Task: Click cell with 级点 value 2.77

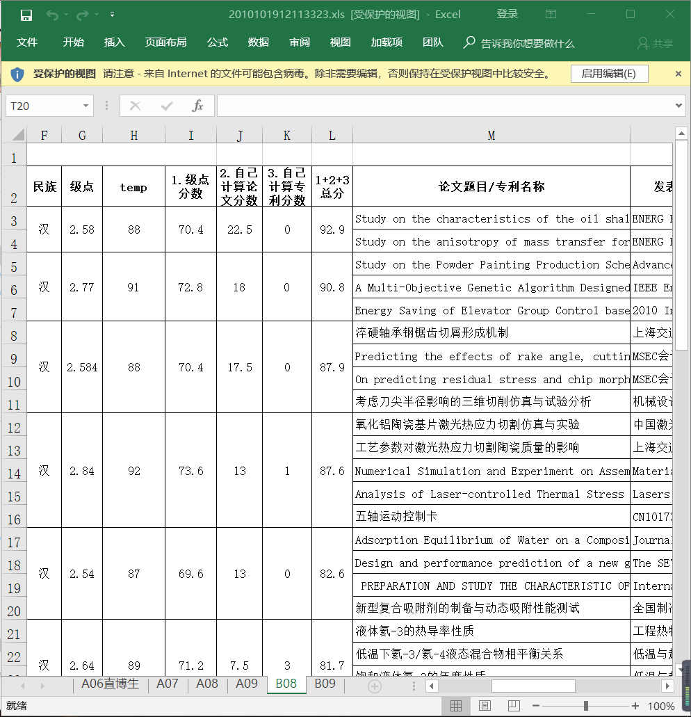Action: pos(82,287)
